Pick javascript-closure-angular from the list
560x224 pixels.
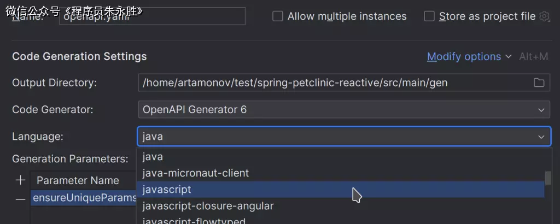click(208, 206)
